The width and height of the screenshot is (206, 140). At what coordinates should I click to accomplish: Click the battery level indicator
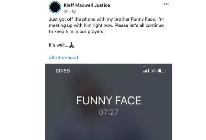162,71
